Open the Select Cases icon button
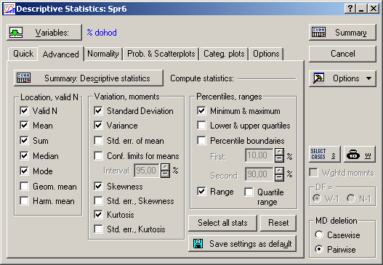This screenshot has height=265, width=383. pyautogui.click(x=324, y=154)
